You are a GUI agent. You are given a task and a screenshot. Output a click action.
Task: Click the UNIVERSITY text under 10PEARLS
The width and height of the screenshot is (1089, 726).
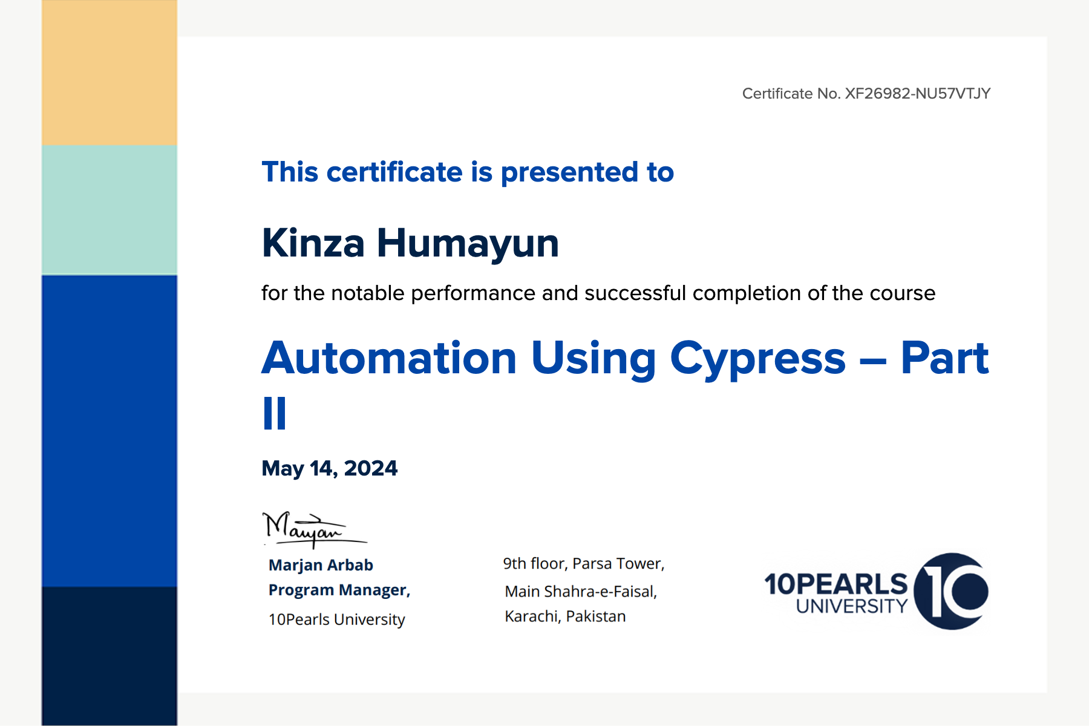click(x=851, y=606)
